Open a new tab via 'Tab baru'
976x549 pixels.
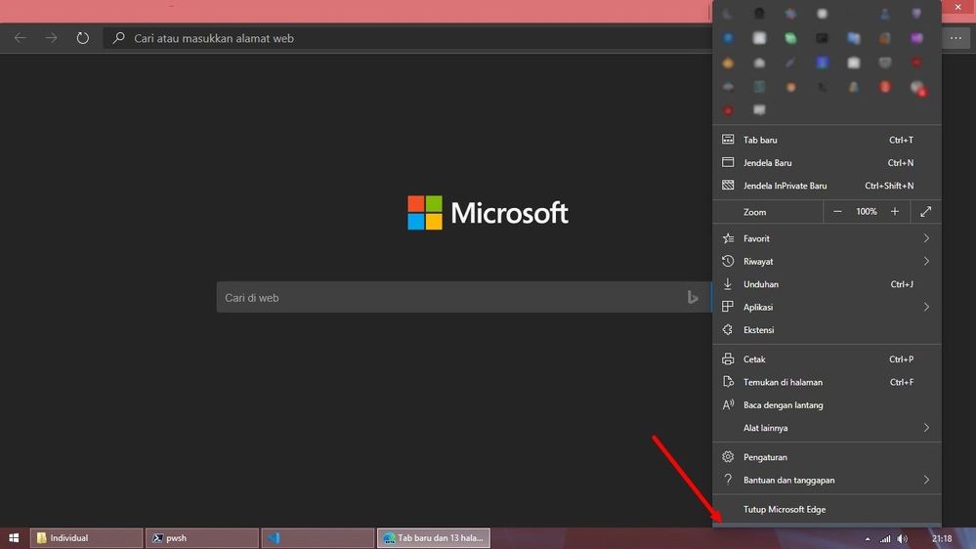(x=827, y=140)
